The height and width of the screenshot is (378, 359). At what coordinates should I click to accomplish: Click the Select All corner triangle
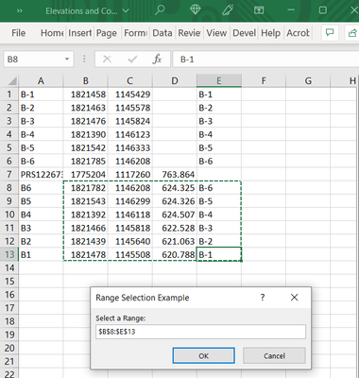(x=12, y=81)
